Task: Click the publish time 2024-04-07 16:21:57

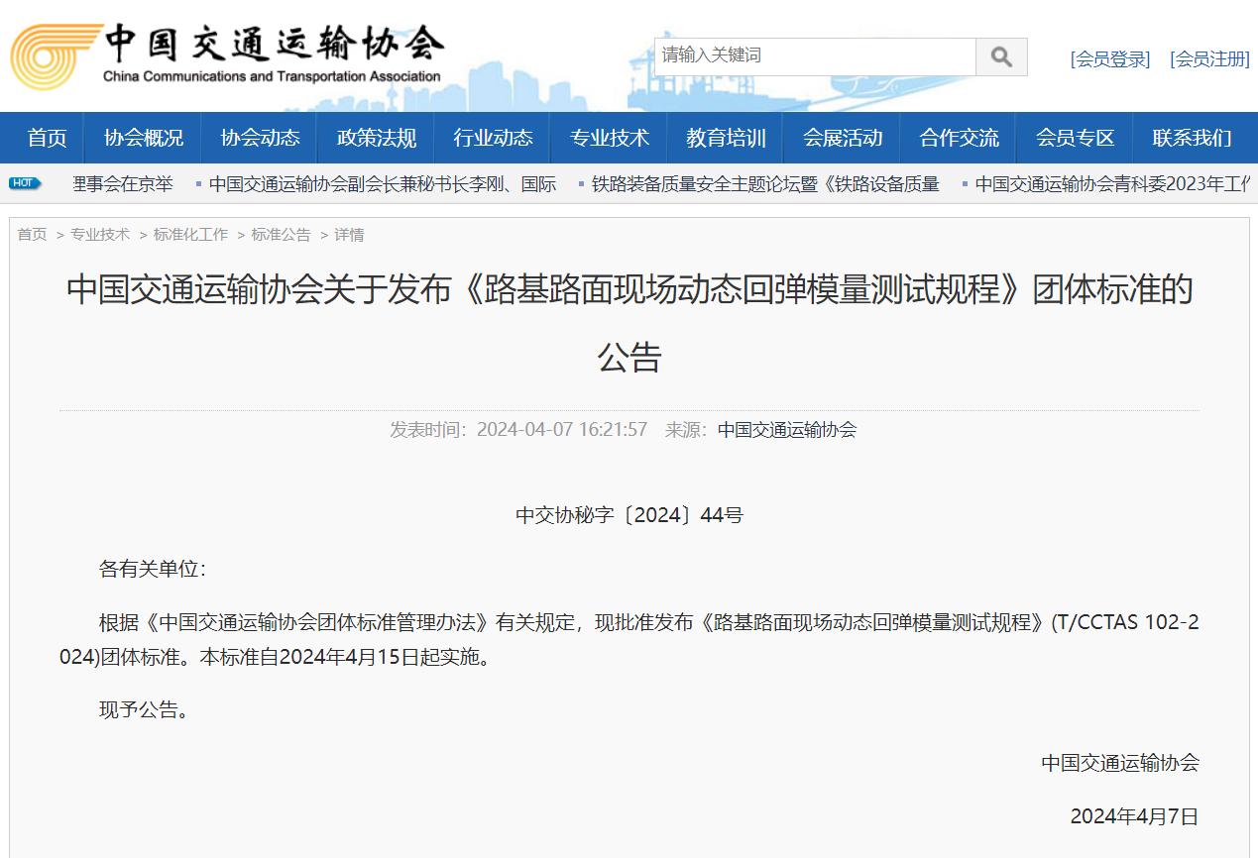Action: [562, 430]
